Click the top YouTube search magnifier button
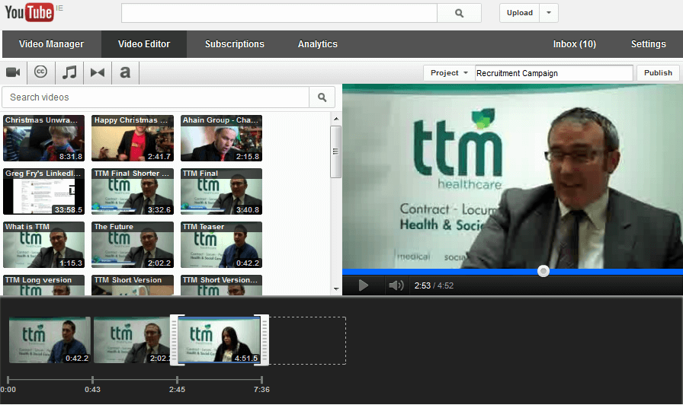The image size is (683, 405). [x=459, y=13]
